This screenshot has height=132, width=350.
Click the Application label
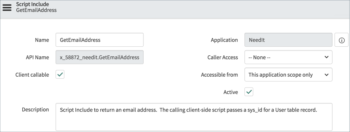coord(224,40)
